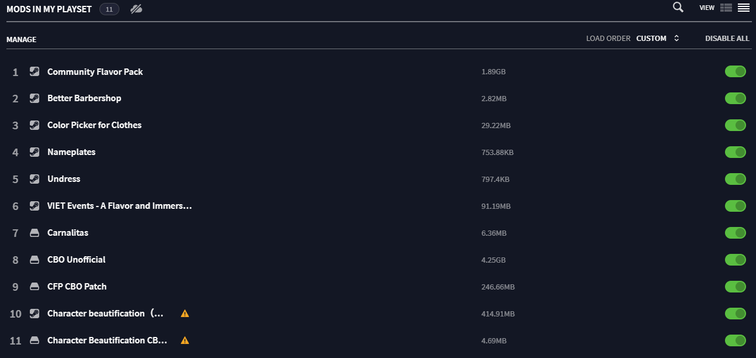This screenshot has height=358, width=756.
Task: Click Steam icon next to Community Flavor Pack
Action: [x=35, y=72]
